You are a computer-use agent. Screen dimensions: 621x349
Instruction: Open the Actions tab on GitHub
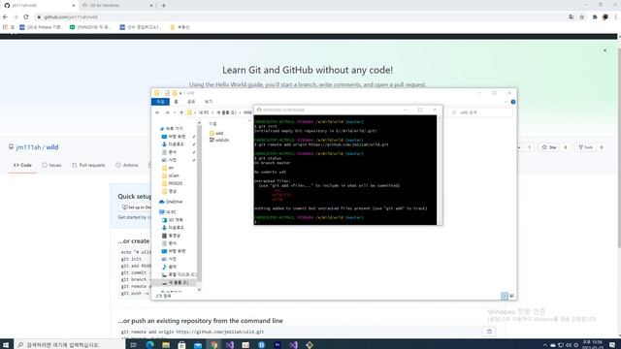pos(127,165)
